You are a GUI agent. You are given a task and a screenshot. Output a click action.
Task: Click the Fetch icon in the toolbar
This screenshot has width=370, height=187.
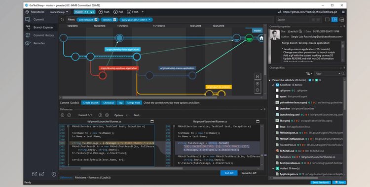(129, 12)
